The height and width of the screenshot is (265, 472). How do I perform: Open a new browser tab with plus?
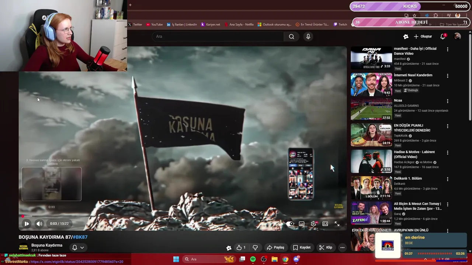pos(130,5)
